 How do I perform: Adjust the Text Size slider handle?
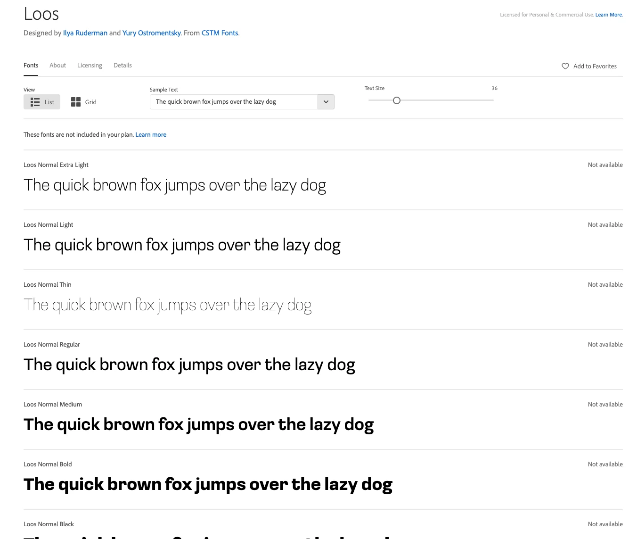(397, 100)
